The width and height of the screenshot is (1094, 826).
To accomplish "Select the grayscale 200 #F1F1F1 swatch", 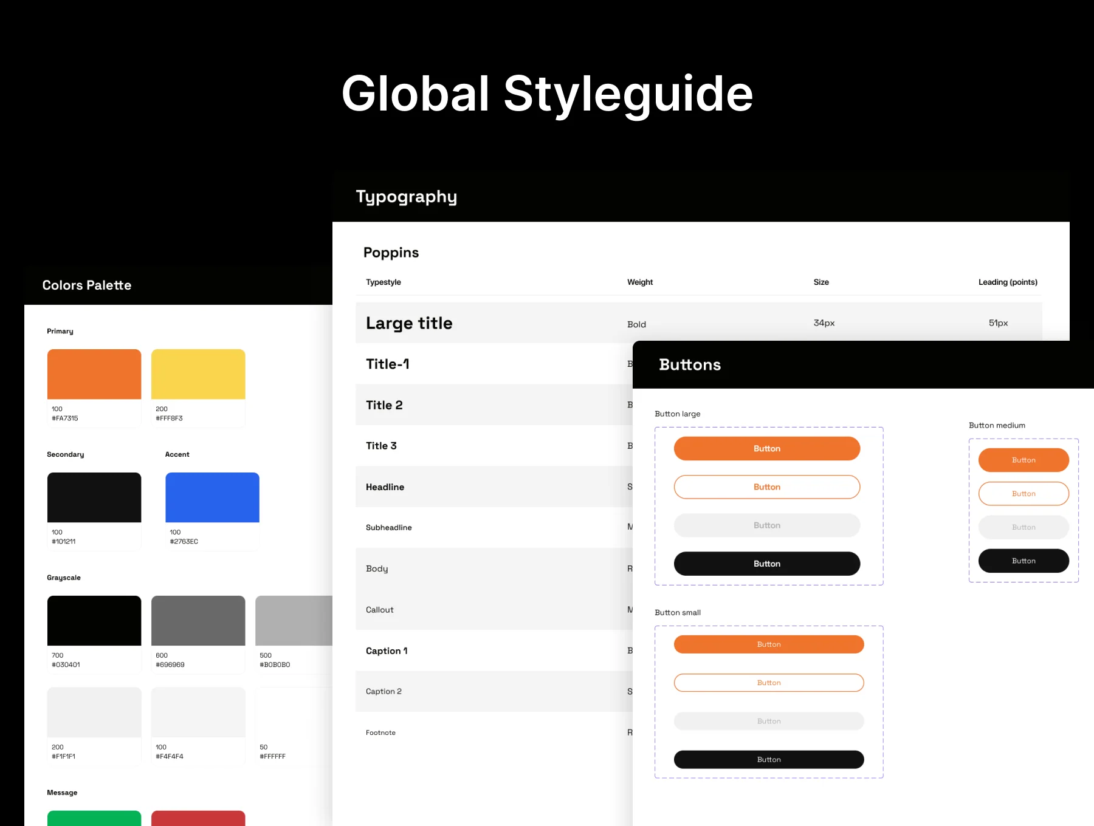I will [x=94, y=712].
